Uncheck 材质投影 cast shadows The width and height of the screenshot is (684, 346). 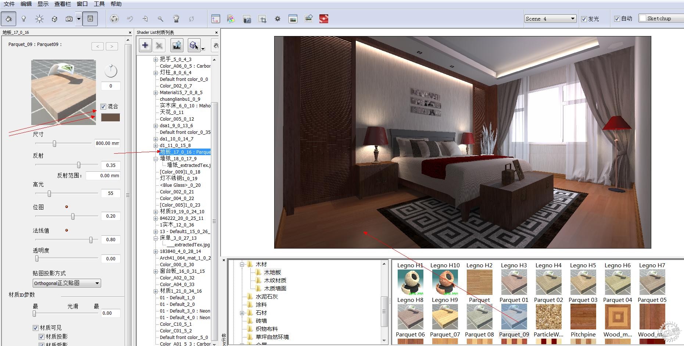(x=42, y=337)
